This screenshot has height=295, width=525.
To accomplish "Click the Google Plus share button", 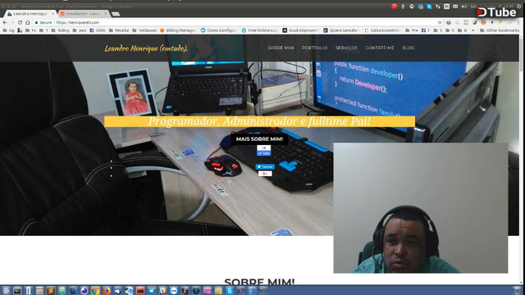I will tap(265, 174).
